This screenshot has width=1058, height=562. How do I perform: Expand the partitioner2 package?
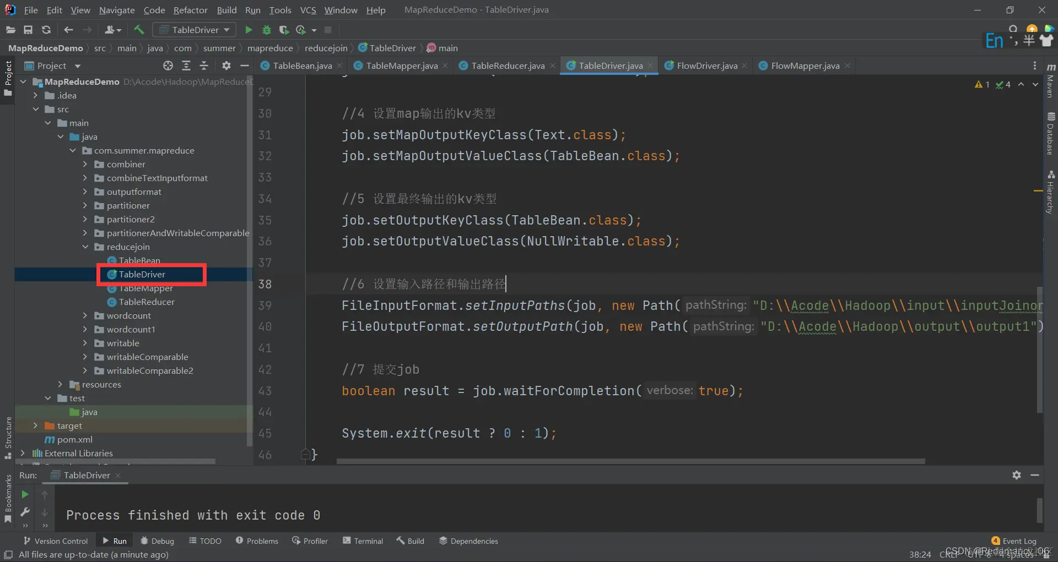[85, 219]
